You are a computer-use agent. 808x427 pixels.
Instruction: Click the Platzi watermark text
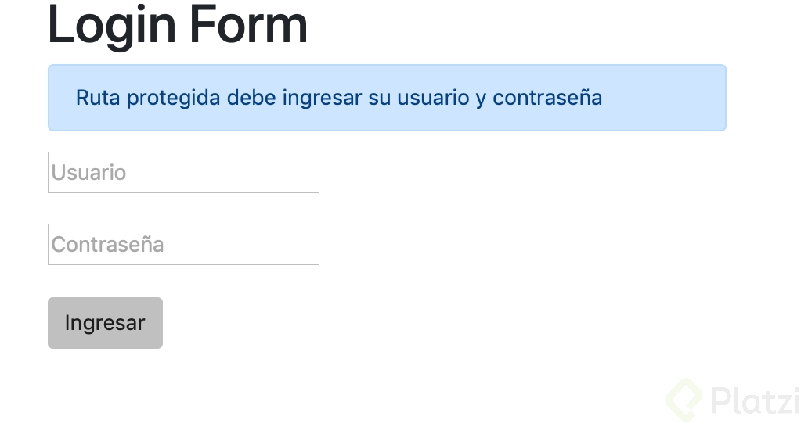click(x=754, y=400)
